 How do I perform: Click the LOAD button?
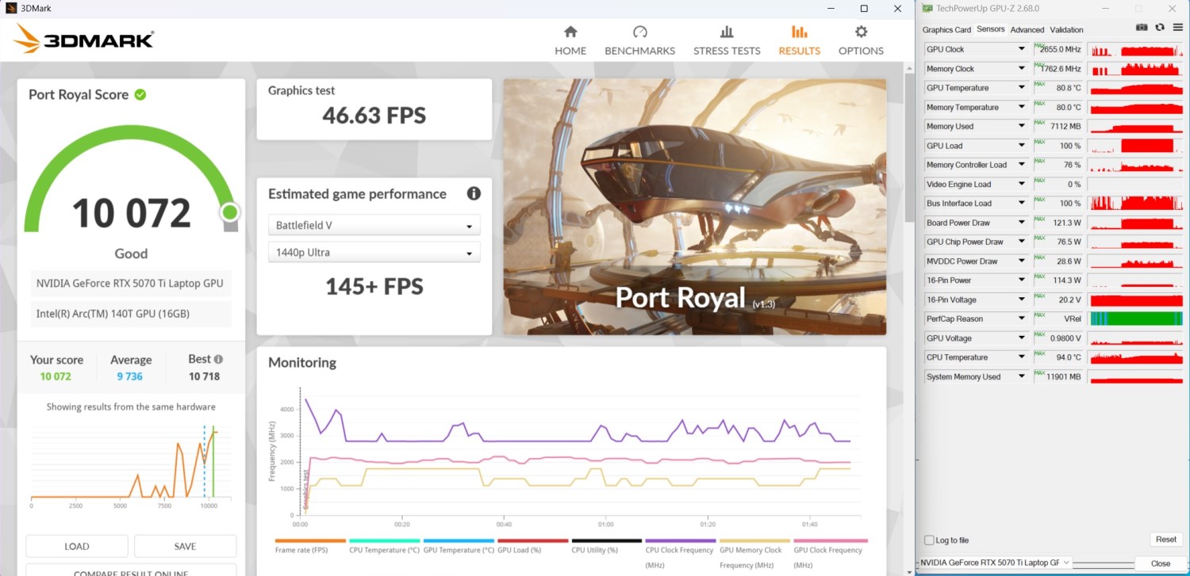click(x=77, y=546)
